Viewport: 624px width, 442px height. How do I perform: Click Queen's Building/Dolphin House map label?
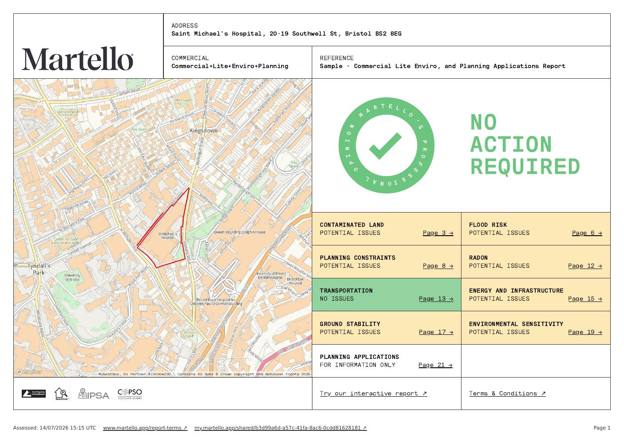(x=239, y=232)
